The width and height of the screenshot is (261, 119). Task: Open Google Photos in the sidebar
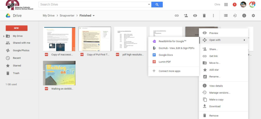[x=21, y=51]
